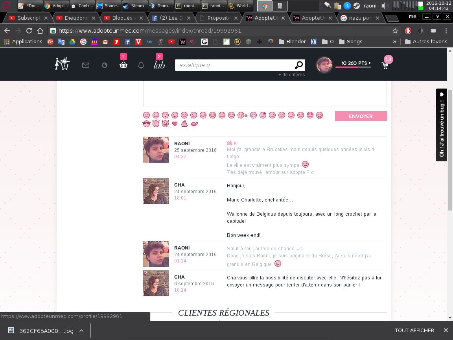Viewport: 453px width, 340px height.
Task: Focus the message text area
Action: (x=265, y=94)
